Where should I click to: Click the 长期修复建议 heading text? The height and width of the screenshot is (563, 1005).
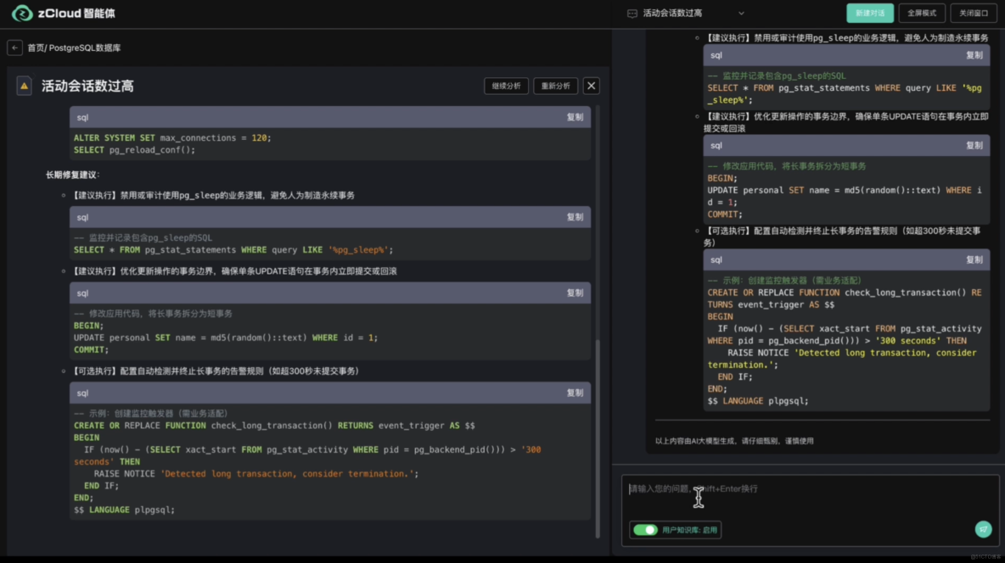(x=72, y=175)
